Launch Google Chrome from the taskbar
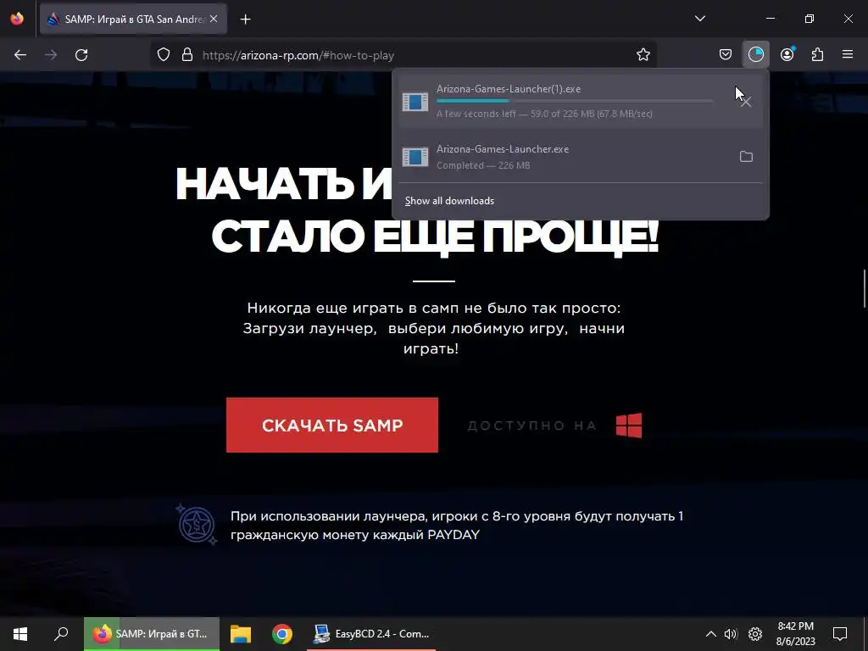This screenshot has width=868, height=651. coord(282,634)
